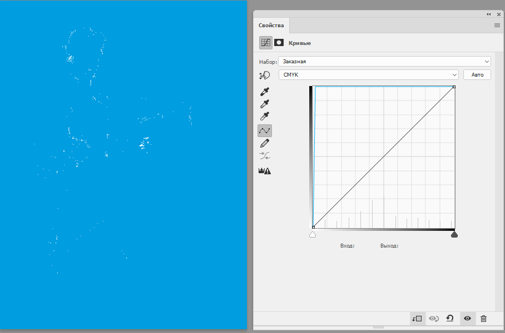Click the smooth curve values icon
505x333 pixels.
pyautogui.click(x=264, y=156)
